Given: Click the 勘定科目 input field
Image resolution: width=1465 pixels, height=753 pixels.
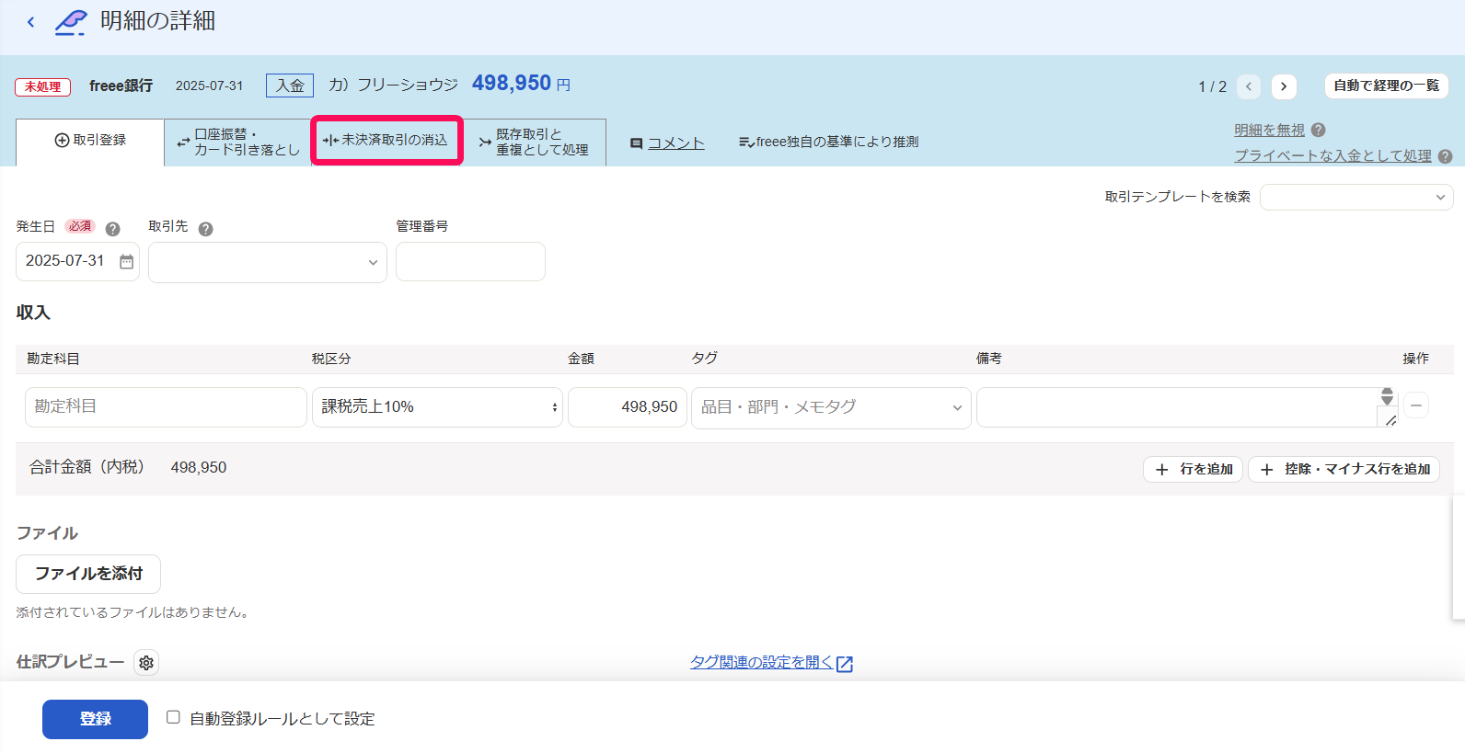Looking at the screenshot, I should [166, 407].
